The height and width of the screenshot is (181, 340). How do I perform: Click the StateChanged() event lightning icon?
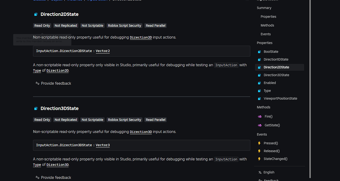coord(259,159)
